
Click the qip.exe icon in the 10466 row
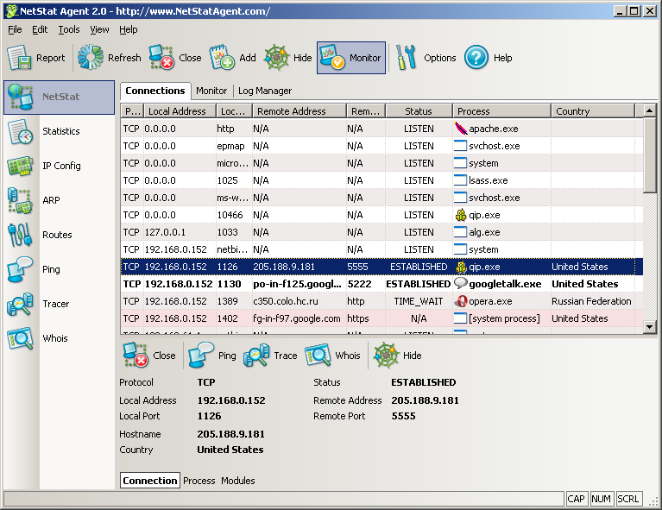tap(460, 215)
